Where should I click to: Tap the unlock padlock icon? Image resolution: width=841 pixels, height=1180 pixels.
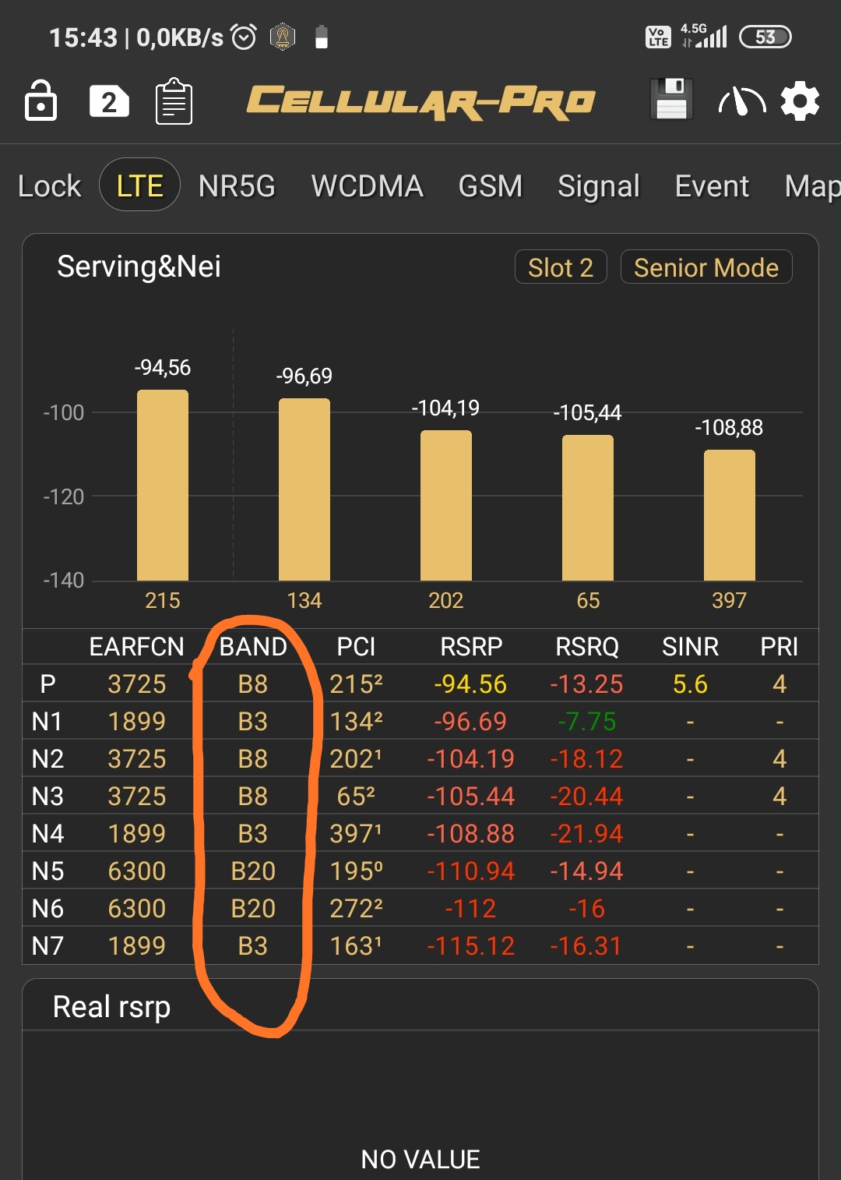point(40,101)
